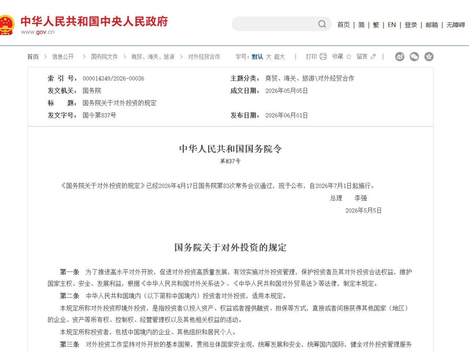
Task: Open 对外经贸合作 breadcrumb link
Action: (x=204, y=56)
